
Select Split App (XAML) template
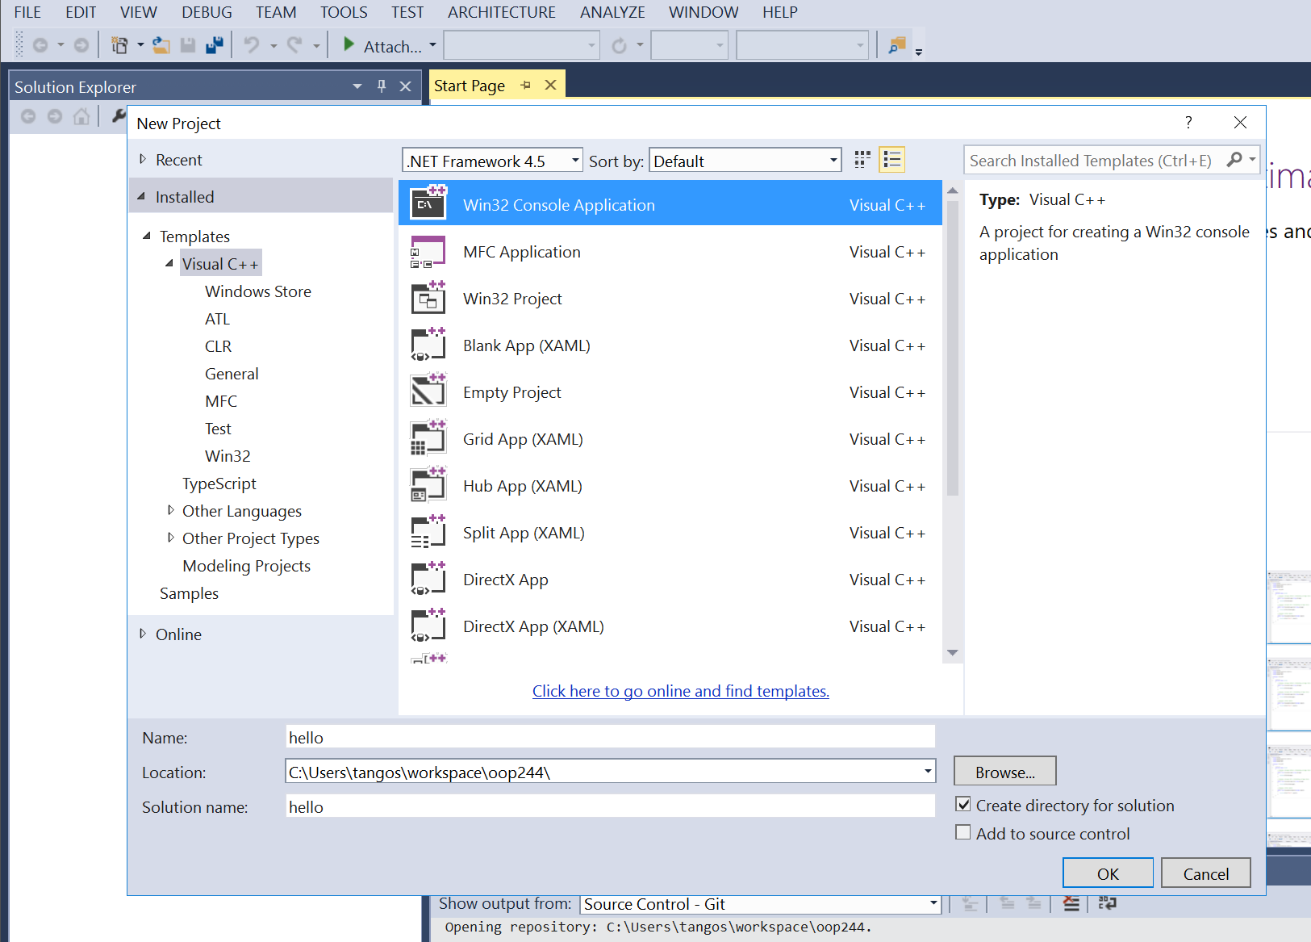click(670, 533)
